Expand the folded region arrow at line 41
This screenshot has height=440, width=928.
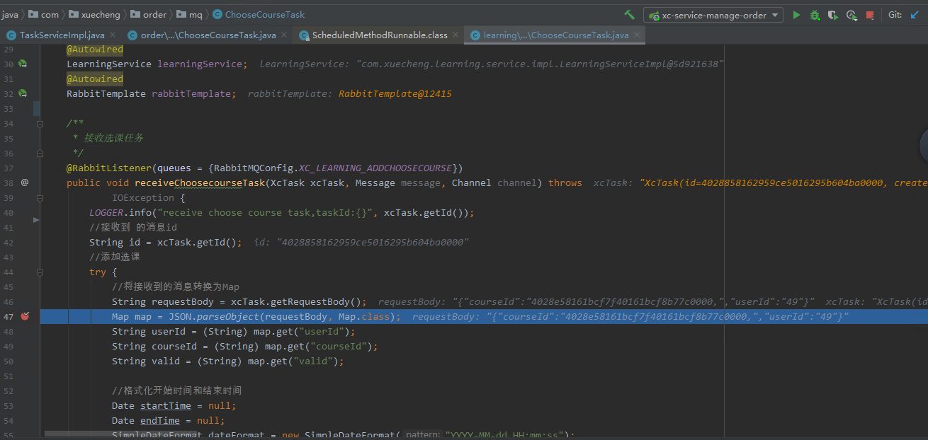tap(36, 220)
